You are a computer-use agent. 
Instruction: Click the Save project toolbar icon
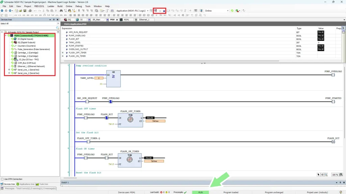pos(25,10)
